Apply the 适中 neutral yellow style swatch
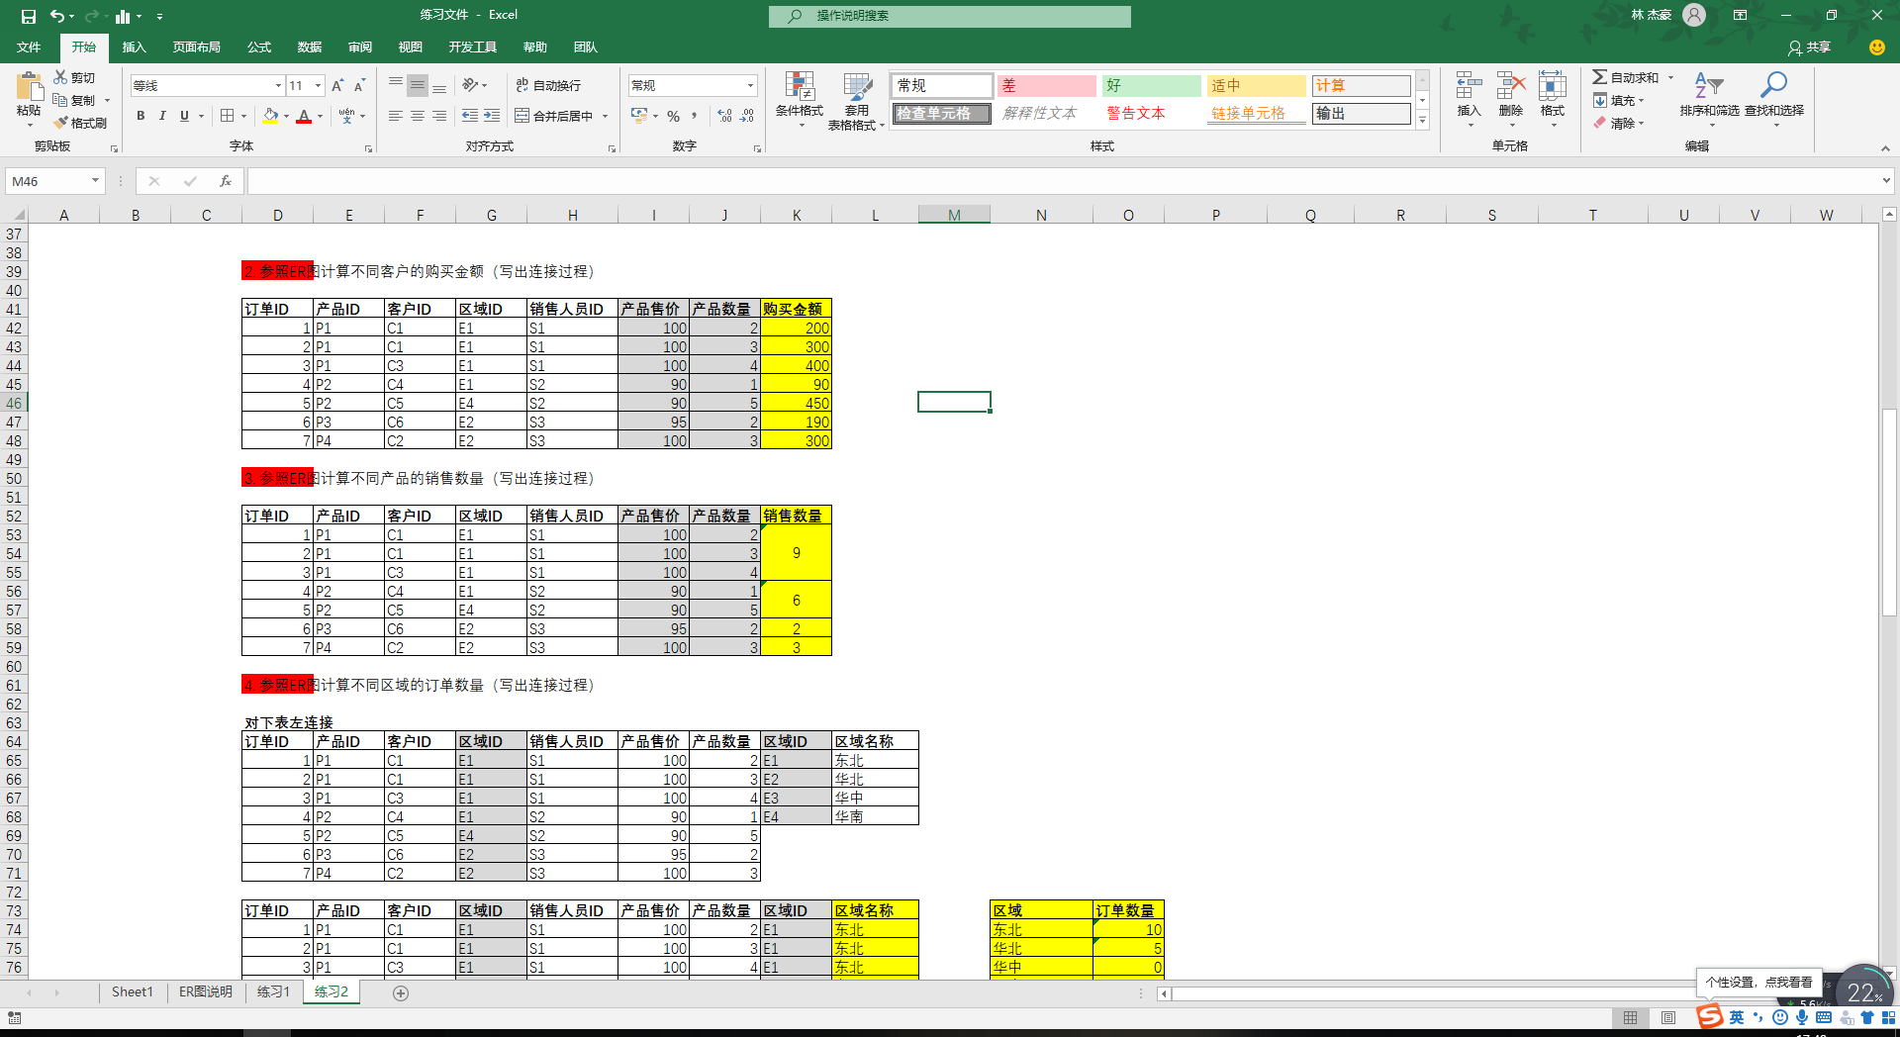Viewport: 1900px width, 1037px height. click(1257, 86)
